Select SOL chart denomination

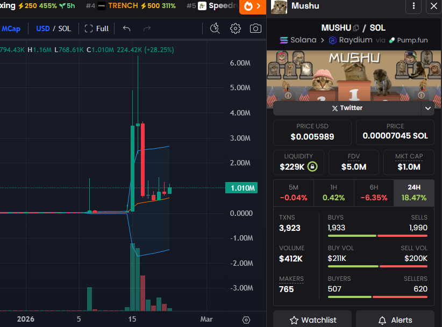click(x=65, y=28)
